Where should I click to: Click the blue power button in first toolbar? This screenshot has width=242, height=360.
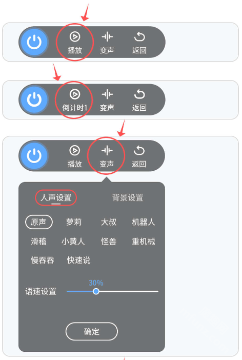(34, 42)
